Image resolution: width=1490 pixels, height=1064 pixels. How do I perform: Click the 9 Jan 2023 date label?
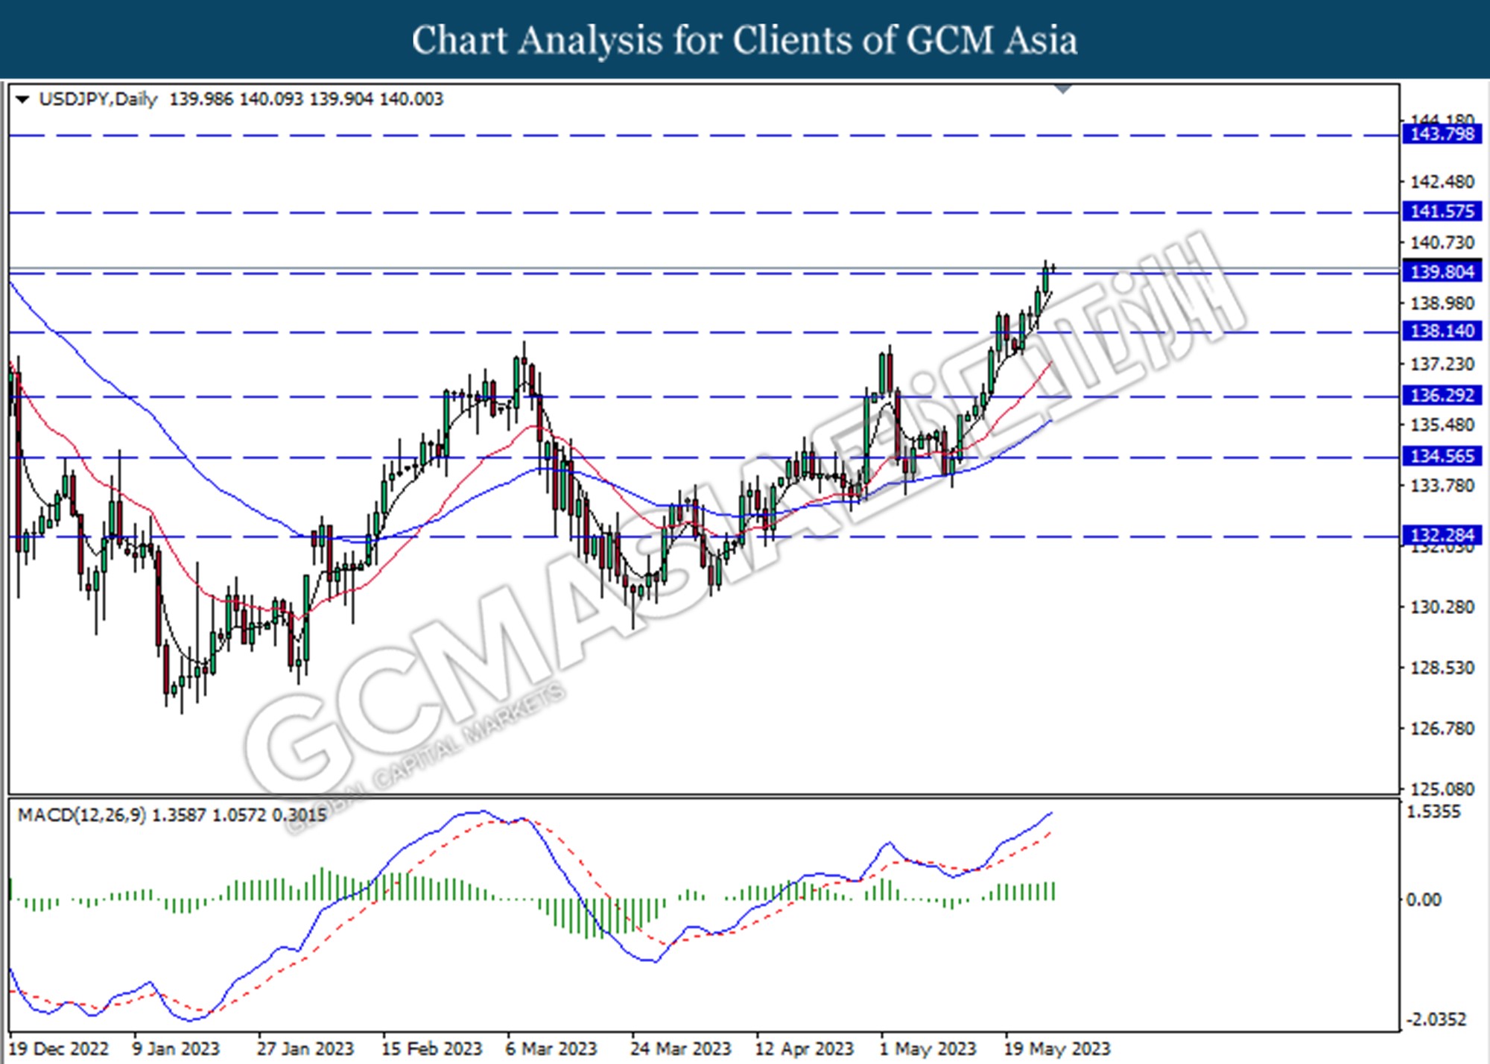click(176, 1049)
